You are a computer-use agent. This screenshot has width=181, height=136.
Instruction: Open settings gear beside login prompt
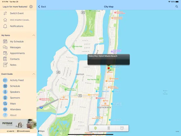[x=31, y=7]
